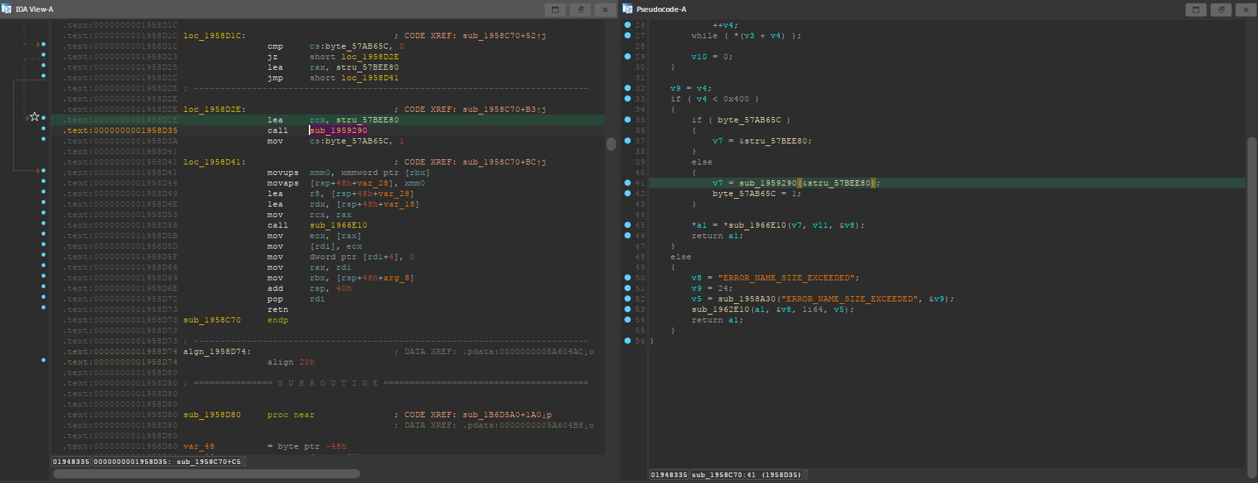Click the add rsp, 40h instruction
1258x483 pixels.
click(x=310, y=288)
